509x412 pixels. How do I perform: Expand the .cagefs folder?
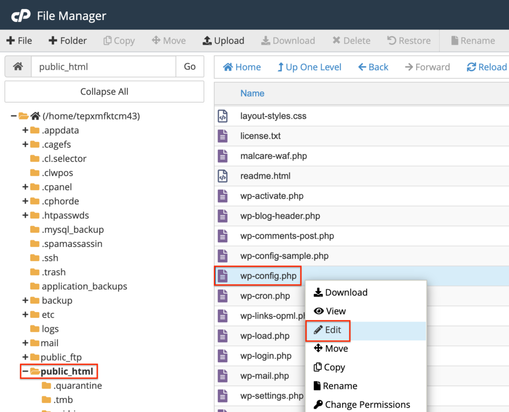click(25, 144)
